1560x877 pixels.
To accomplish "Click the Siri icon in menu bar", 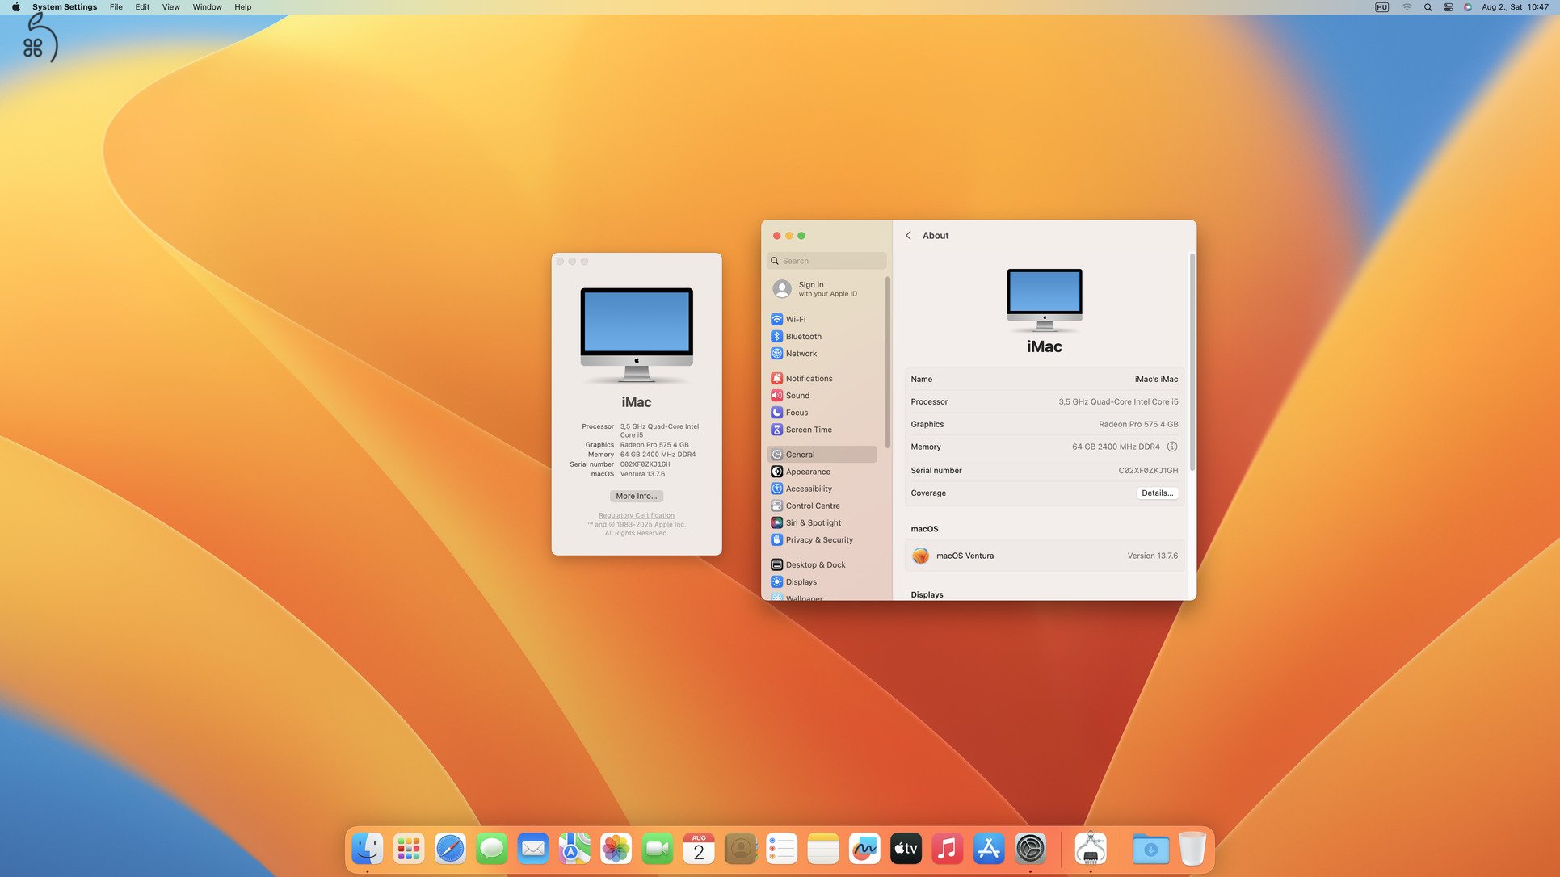I will pyautogui.click(x=1468, y=7).
